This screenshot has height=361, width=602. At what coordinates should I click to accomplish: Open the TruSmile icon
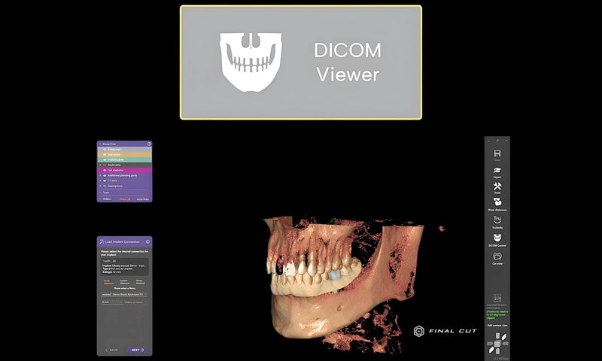(497, 220)
